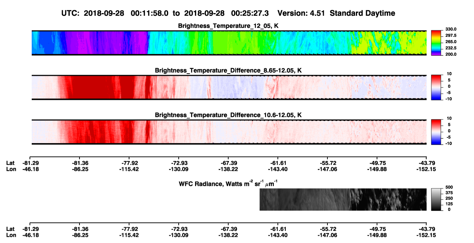Click the "375" label on the WFC colorbar
The height and width of the screenshot is (243, 474).
tap(449, 192)
